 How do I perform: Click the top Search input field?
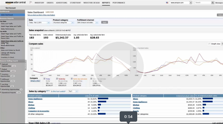coord(203,3)
